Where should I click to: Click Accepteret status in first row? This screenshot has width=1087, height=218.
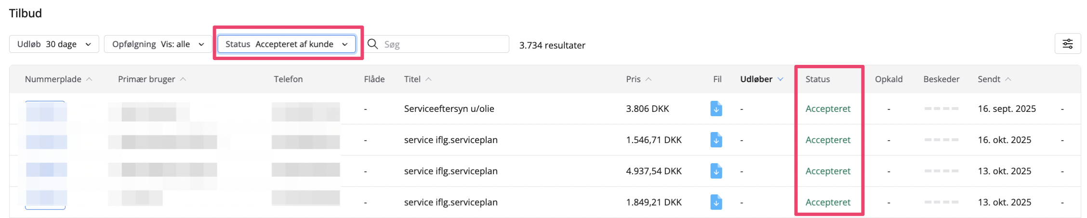[x=828, y=109]
